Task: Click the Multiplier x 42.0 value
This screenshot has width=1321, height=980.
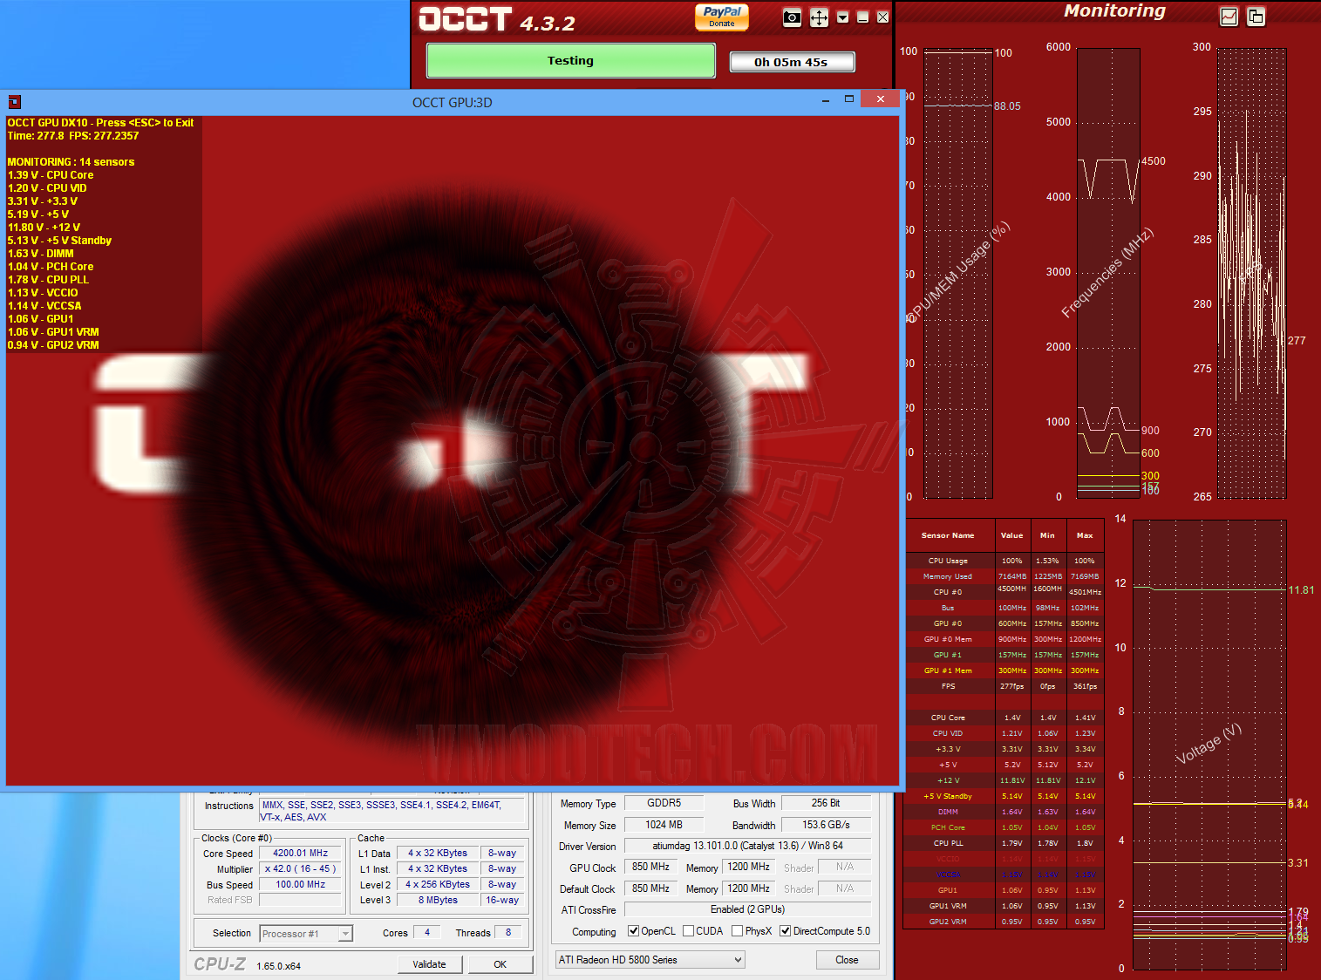Action: (x=301, y=869)
